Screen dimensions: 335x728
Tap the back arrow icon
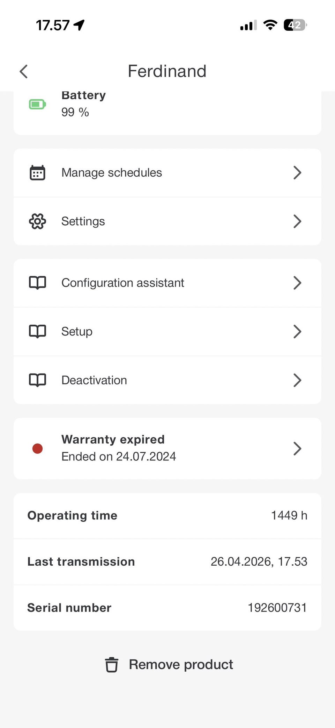click(24, 72)
